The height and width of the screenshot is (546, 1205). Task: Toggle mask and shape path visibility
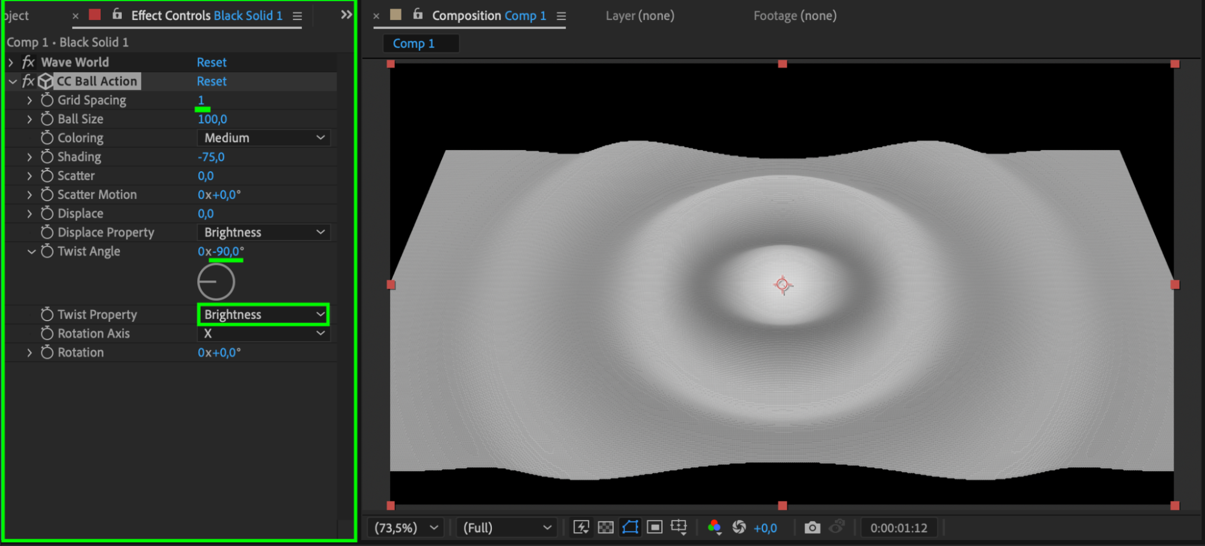point(630,528)
